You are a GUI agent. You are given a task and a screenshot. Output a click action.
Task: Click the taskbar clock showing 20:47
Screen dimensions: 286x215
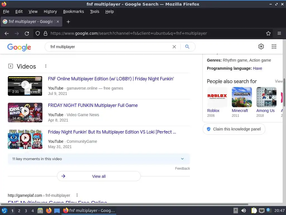pos(279,211)
